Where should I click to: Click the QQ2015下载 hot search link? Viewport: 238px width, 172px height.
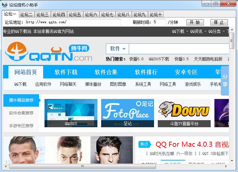[159, 59]
